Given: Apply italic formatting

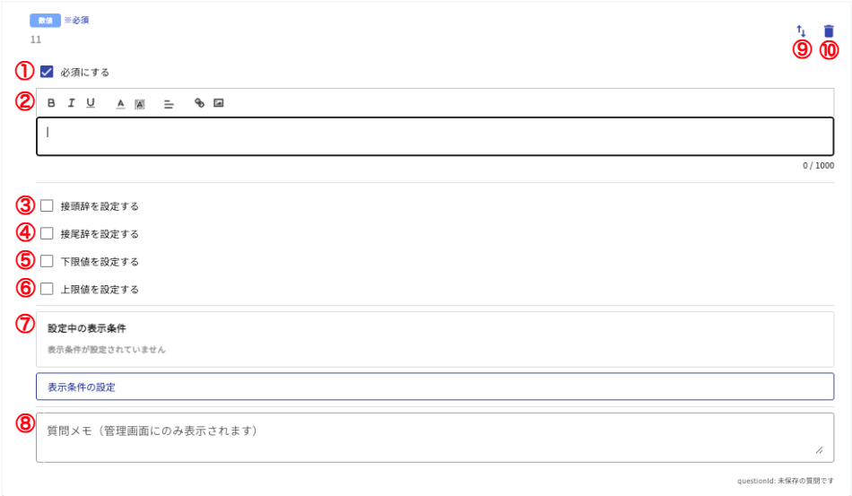Looking at the screenshot, I should (x=71, y=103).
